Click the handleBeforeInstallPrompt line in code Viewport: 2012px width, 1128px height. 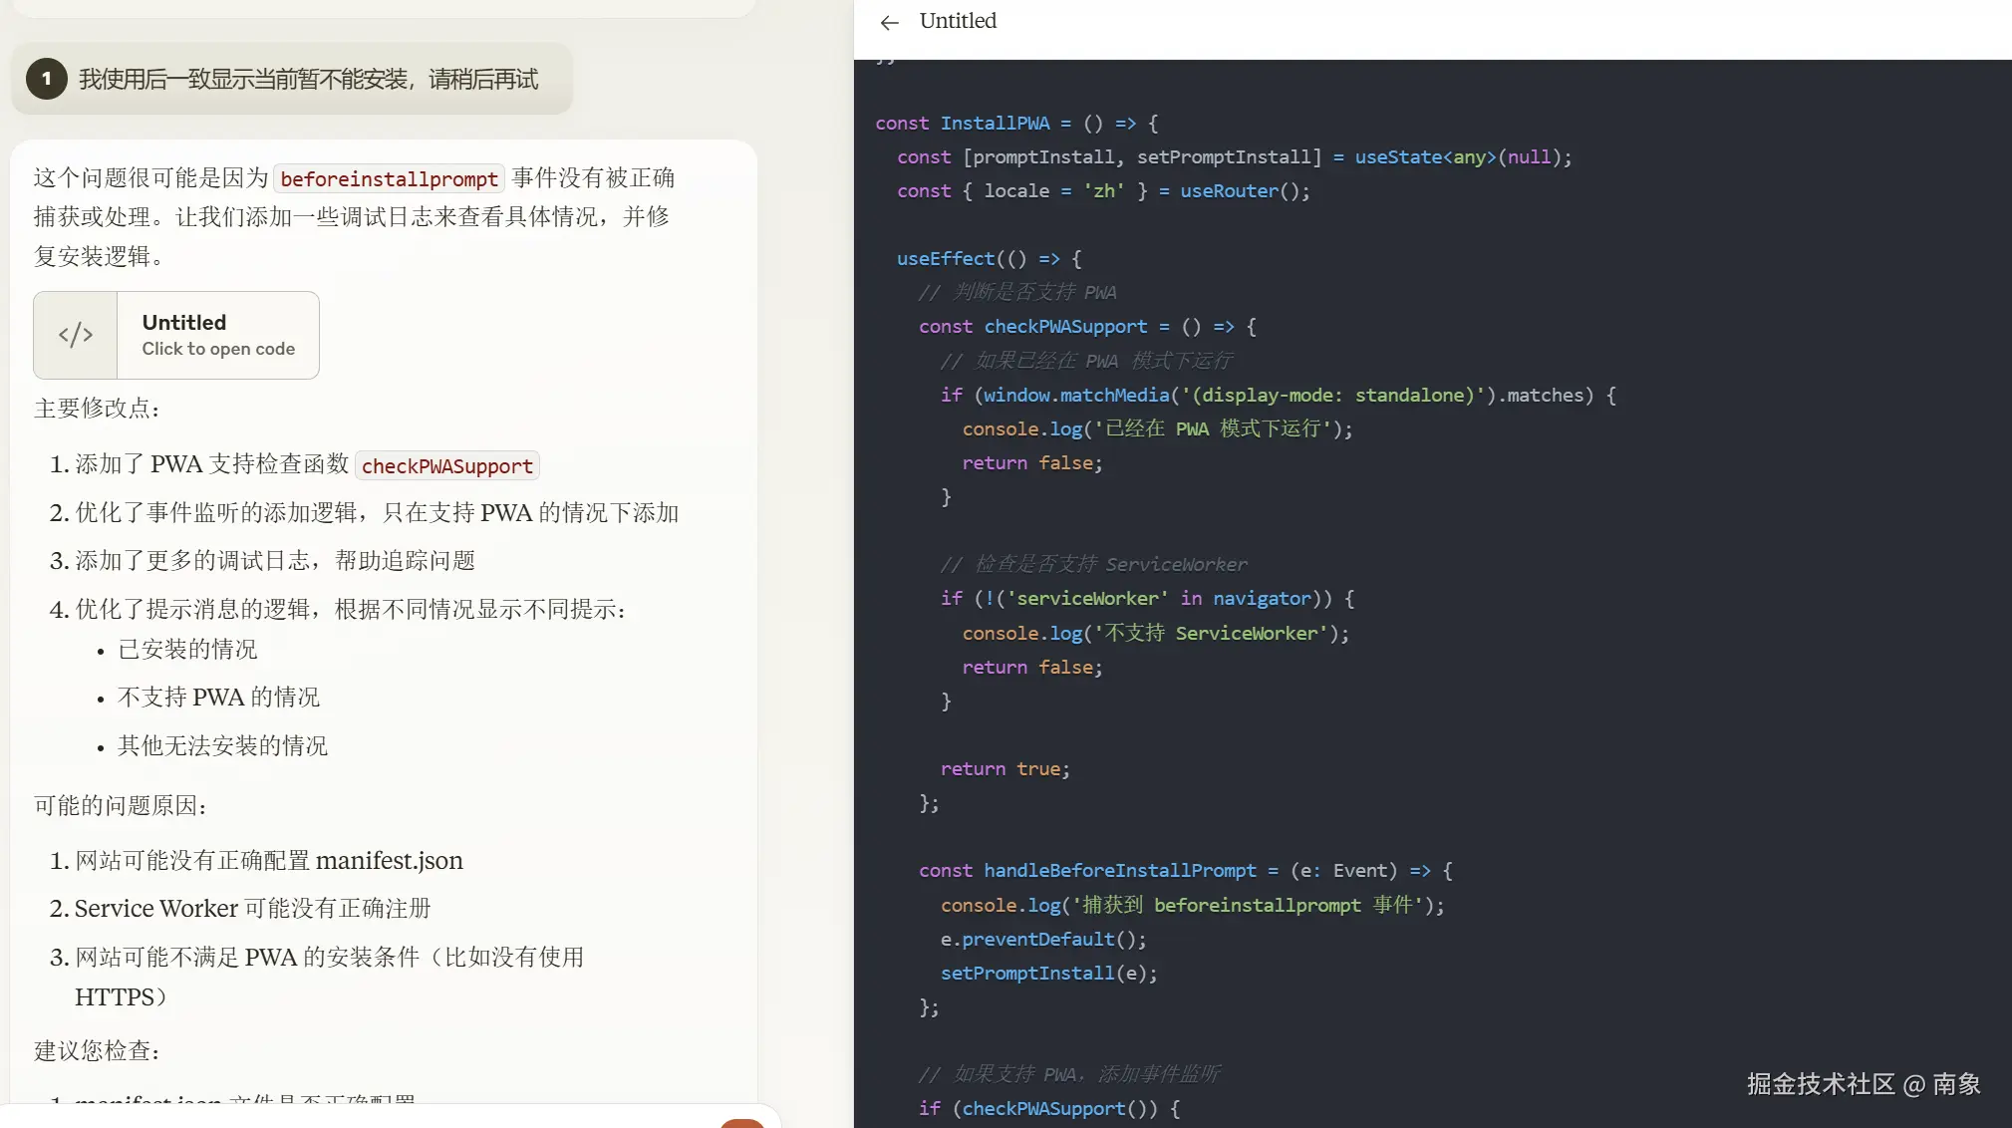(x=1117, y=870)
